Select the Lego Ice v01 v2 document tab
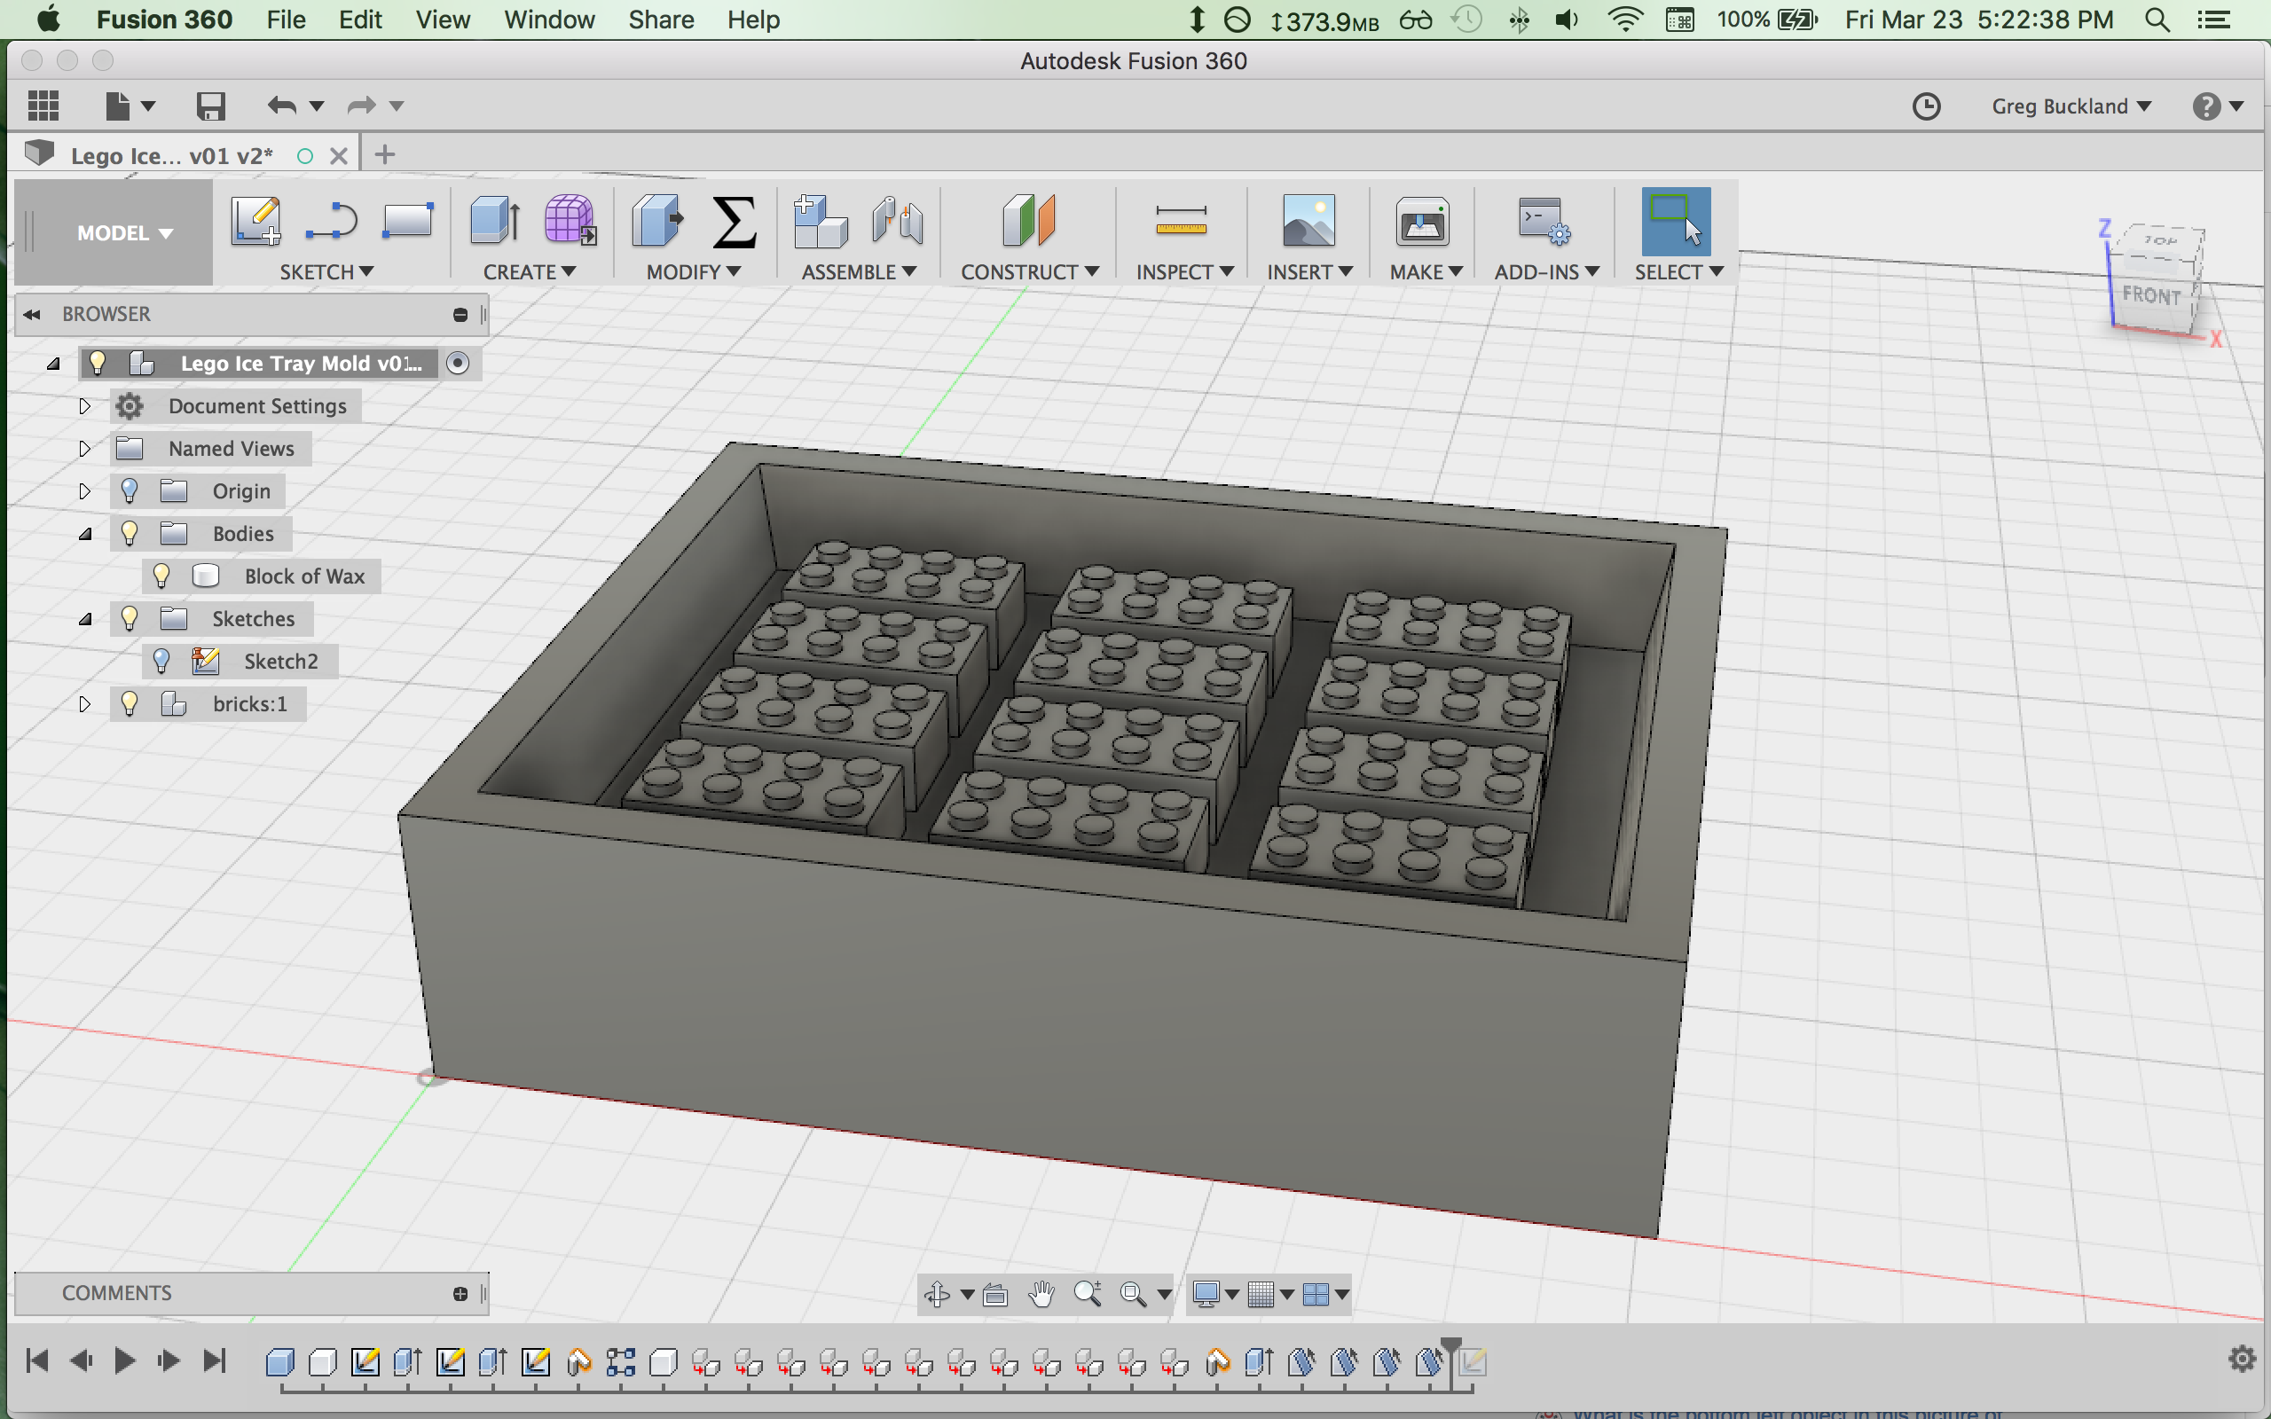This screenshot has width=2271, height=1419. coord(172,156)
